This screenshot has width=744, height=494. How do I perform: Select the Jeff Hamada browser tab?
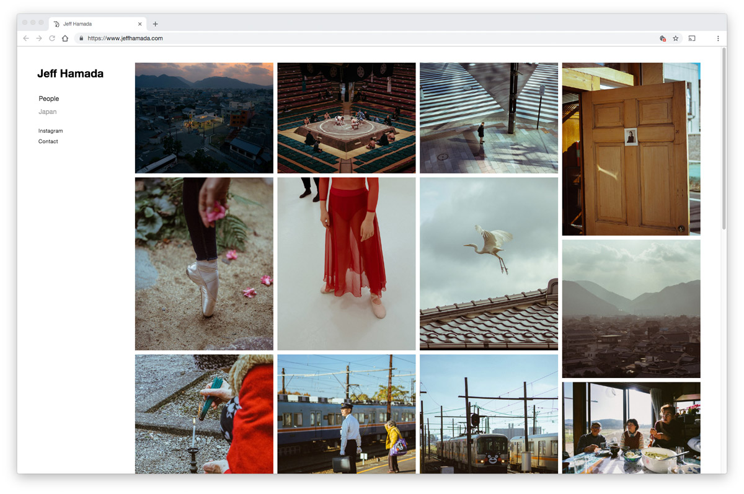[x=98, y=24]
